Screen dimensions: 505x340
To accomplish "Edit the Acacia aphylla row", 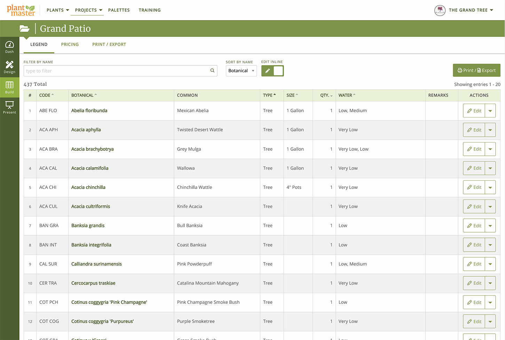I will tap(474, 130).
